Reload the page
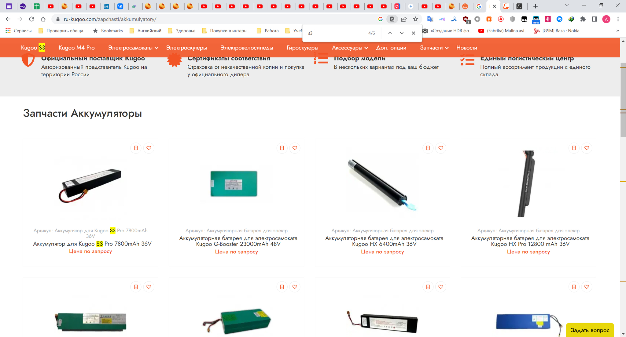Viewport: 626px width, 337px height. [x=31, y=19]
